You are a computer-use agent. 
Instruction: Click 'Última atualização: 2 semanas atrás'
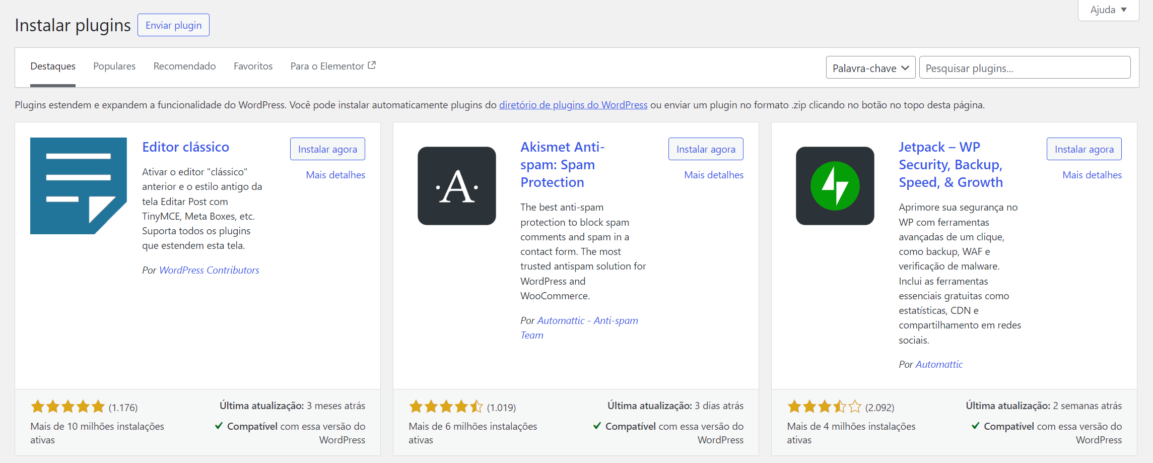(1044, 406)
